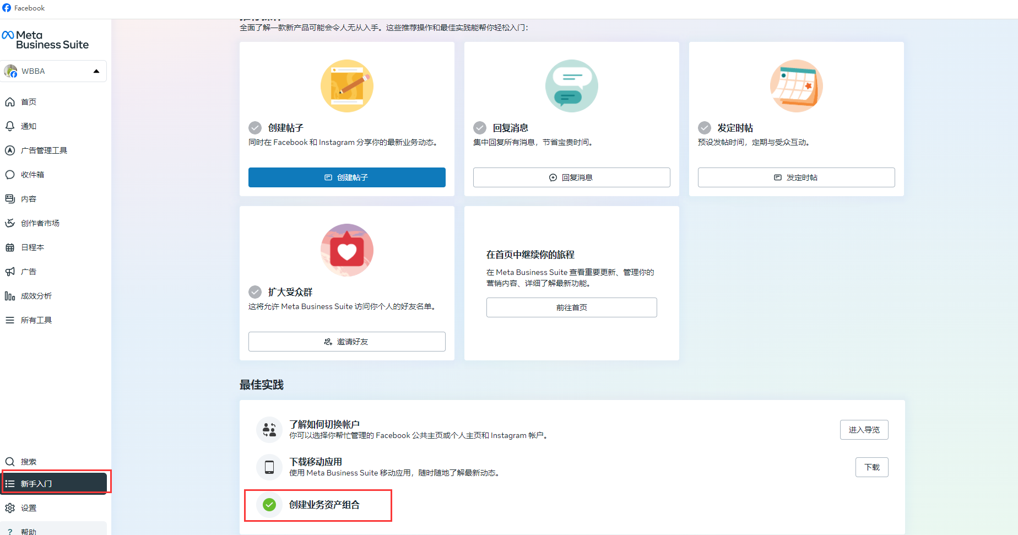Select 内容 in the sidebar
This screenshot has width=1018, height=535.
coord(29,199)
